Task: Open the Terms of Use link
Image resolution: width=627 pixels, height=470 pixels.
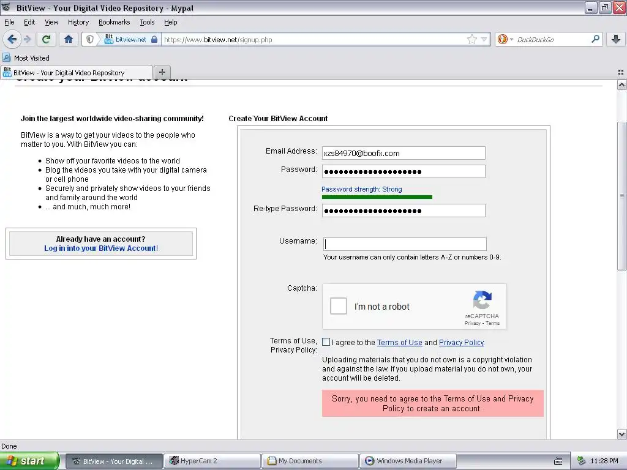Action: pyautogui.click(x=399, y=343)
